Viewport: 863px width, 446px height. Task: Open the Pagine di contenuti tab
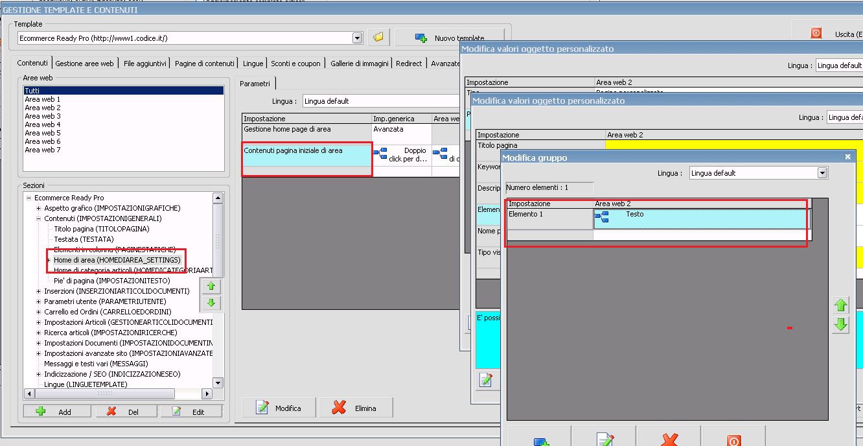[x=204, y=64]
